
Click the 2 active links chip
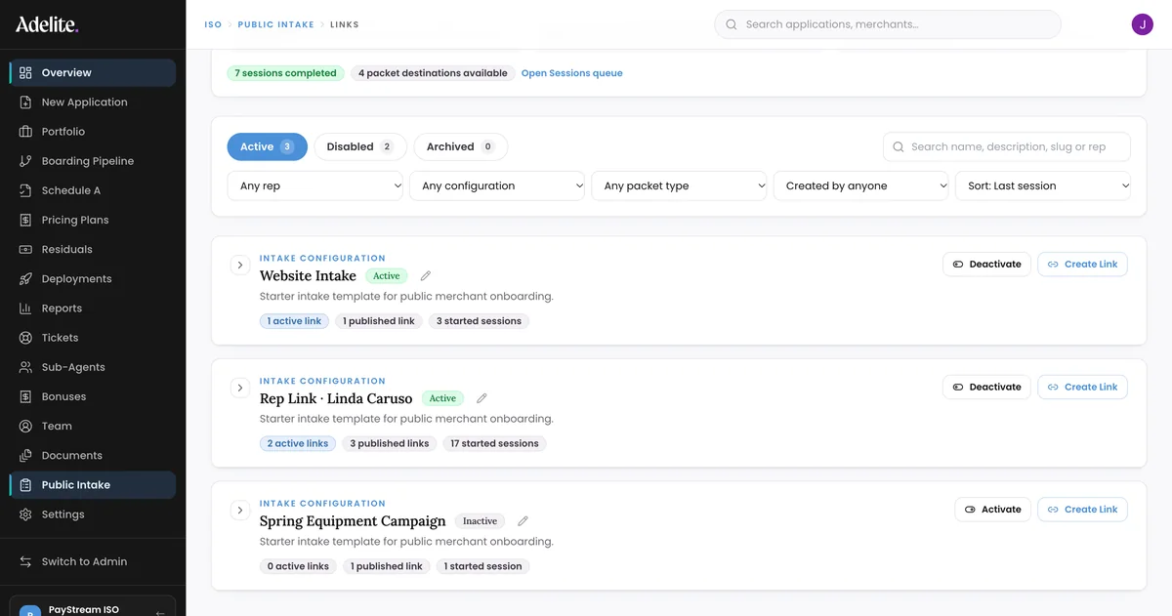point(298,443)
